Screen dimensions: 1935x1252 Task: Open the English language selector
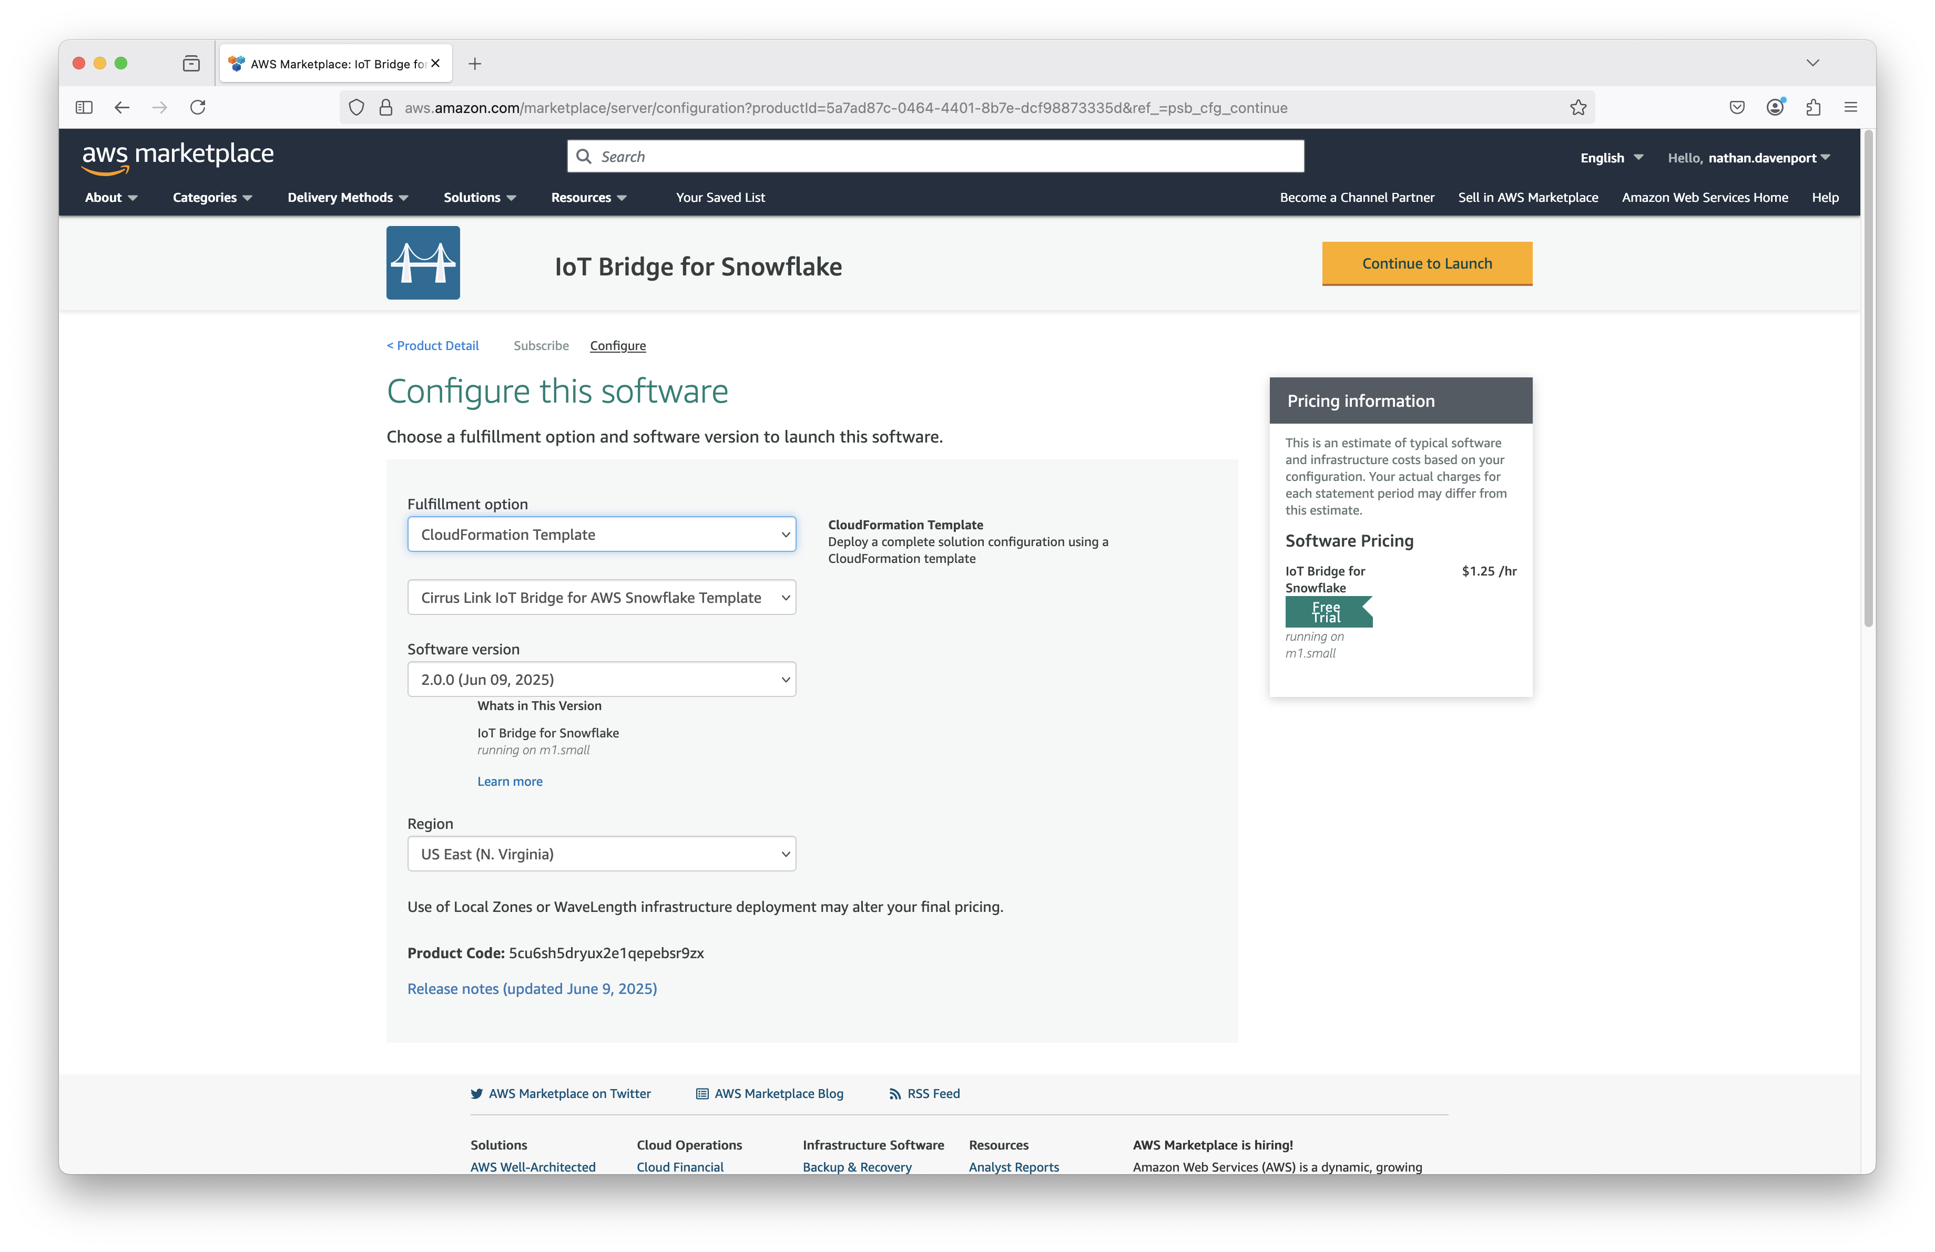pyautogui.click(x=1611, y=158)
